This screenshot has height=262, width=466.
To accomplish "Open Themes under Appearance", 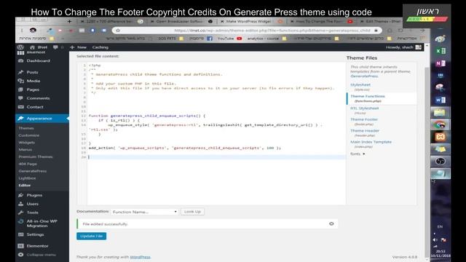I will pyautogui.click(x=26, y=128).
